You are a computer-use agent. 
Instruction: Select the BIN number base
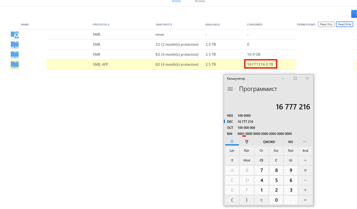[x=230, y=134]
